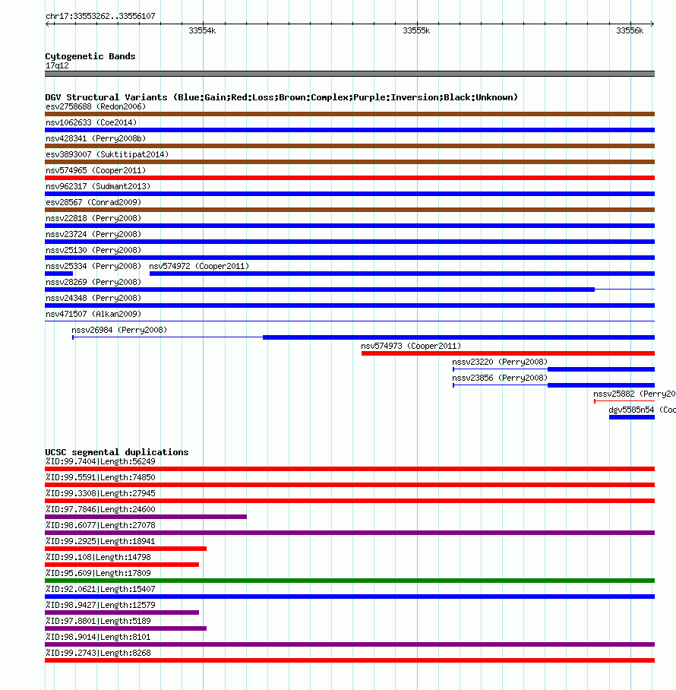Open the dgv5585n54 variant label

point(642,410)
